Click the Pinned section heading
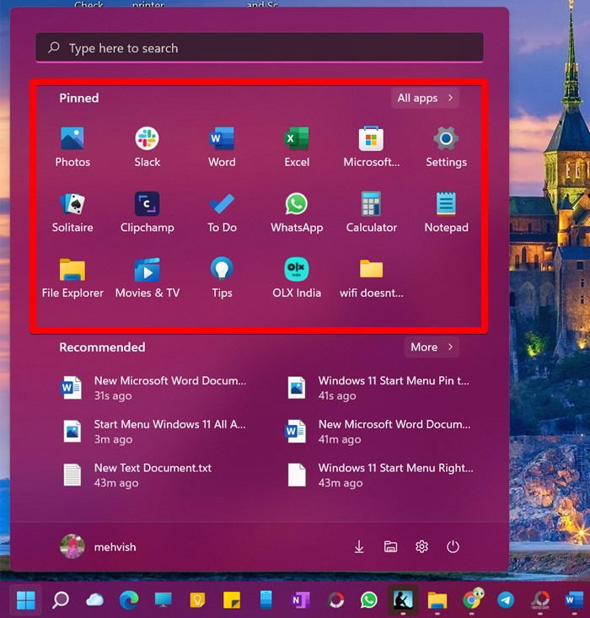The image size is (590, 618). (x=79, y=98)
